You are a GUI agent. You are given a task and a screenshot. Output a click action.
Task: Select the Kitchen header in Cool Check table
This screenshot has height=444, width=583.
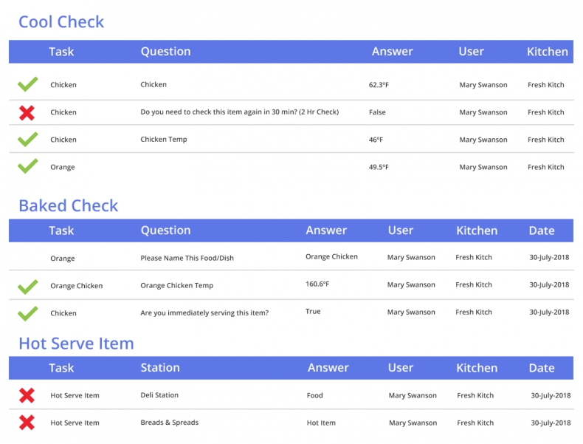tap(547, 52)
